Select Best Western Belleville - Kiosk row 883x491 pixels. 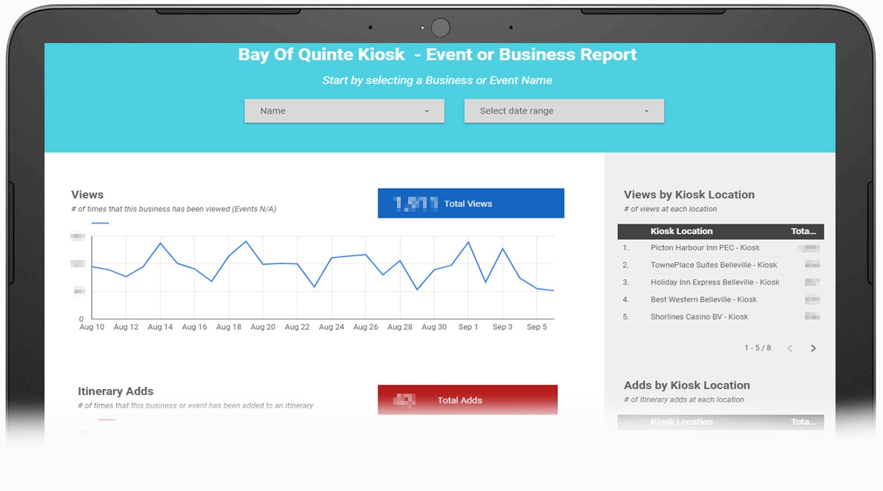(x=720, y=299)
